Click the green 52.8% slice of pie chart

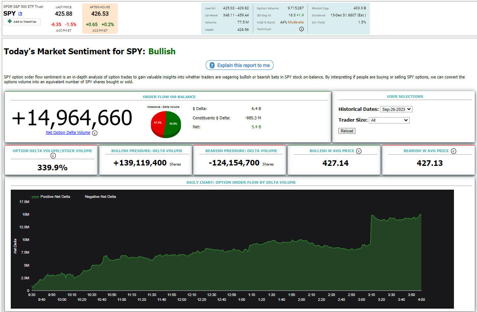point(173,125)
